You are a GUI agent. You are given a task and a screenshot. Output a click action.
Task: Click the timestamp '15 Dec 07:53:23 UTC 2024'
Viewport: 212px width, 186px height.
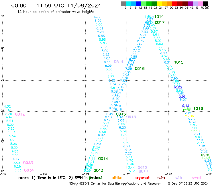click(x=187, y=183)
